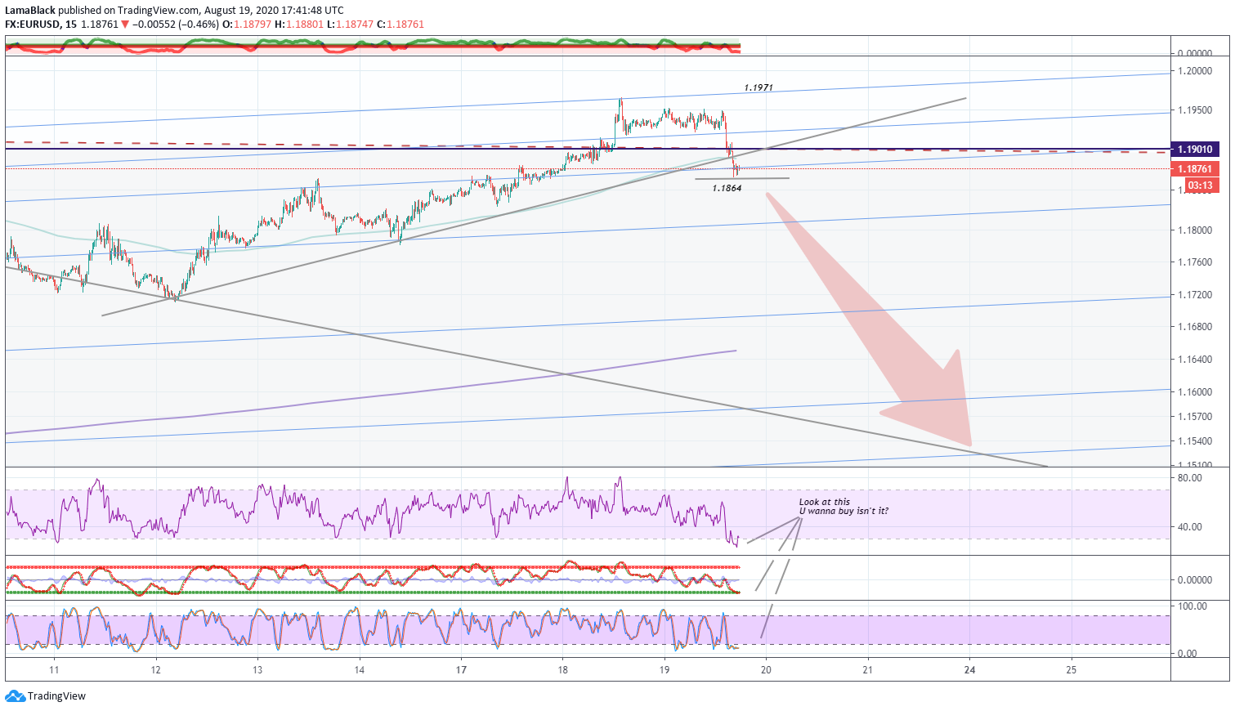Click the 'U wanna buy isn't it?' text
Screen dimensions: 1235x711
coord(843,511)
